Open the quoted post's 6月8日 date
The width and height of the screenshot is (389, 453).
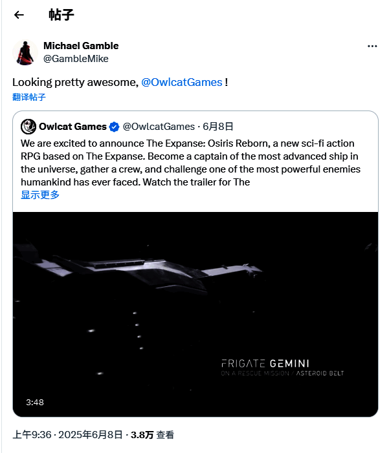click(218, 126)
